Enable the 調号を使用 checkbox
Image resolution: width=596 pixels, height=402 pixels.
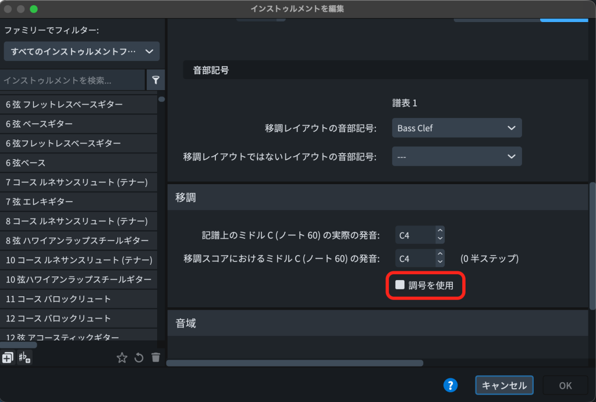click(400, 285)
